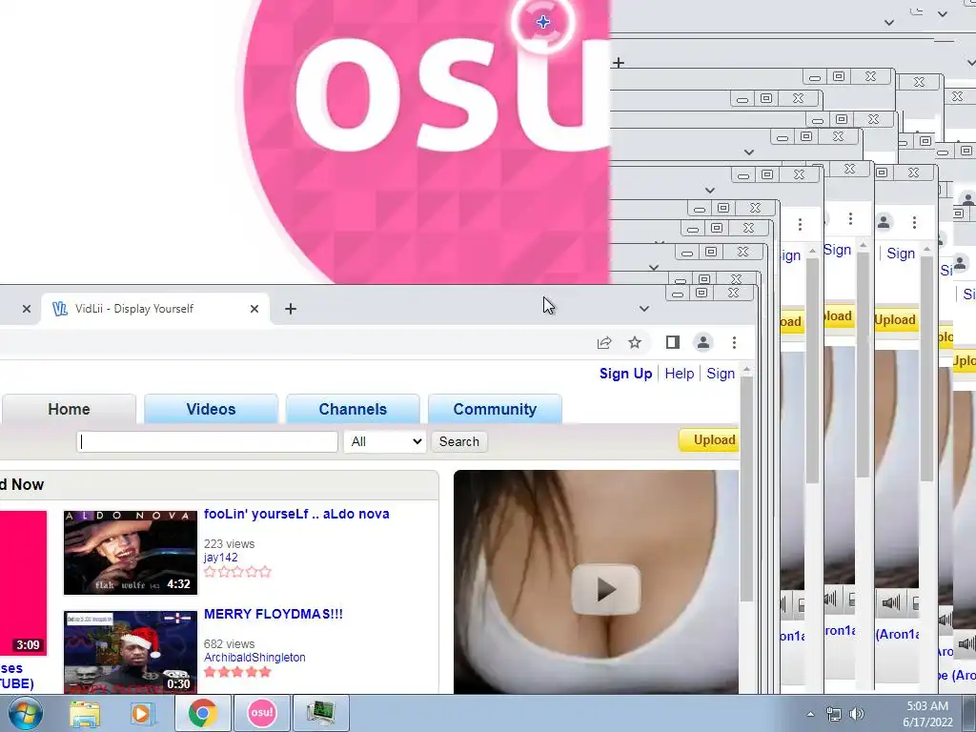Open the Videos tab on VidLii
This screenshot has width=976, height=732.
point(211,409)
